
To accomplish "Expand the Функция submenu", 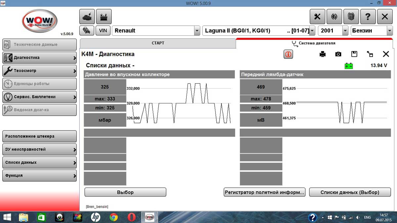I will [x=39, y=175].
